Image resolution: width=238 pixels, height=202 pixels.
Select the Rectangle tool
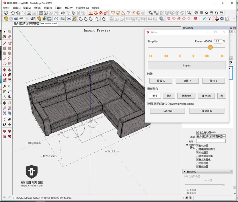[x=4, y=48]
